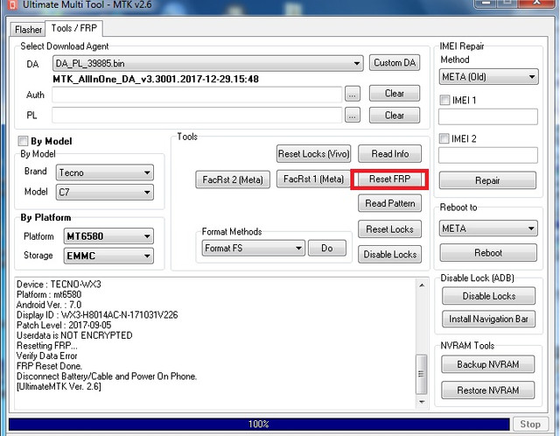Expand the Platform dropdown MT6580

tap(108, 236)
